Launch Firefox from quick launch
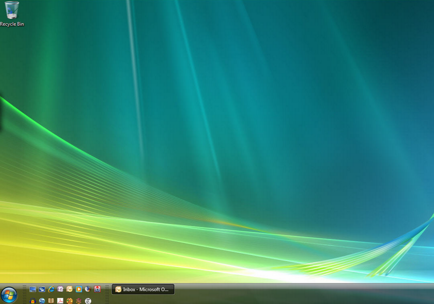This screenshot has width=434, height=304. [88, 289]
